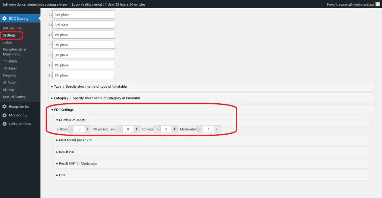This screenshot has height=198, width=382.
Task: Open the Judge menu item
Action: click(x=7, y=43)
